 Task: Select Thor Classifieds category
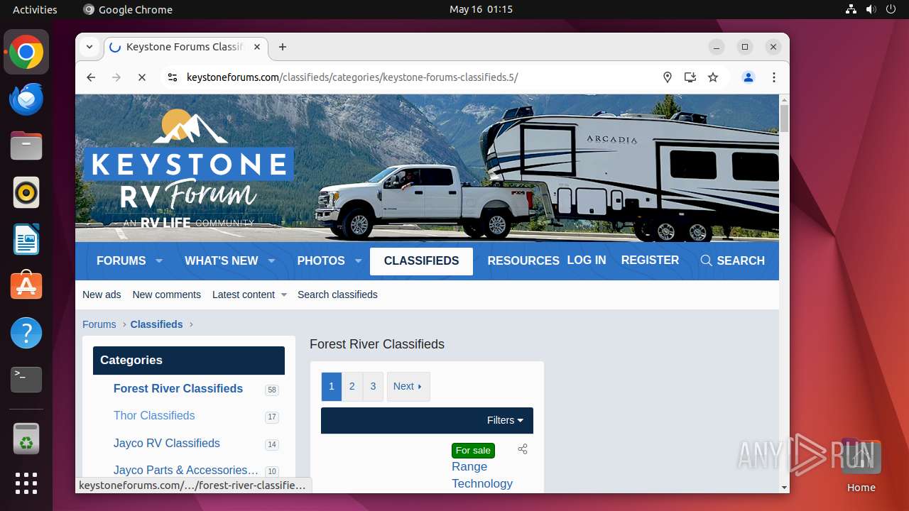(x=154, y=416)
